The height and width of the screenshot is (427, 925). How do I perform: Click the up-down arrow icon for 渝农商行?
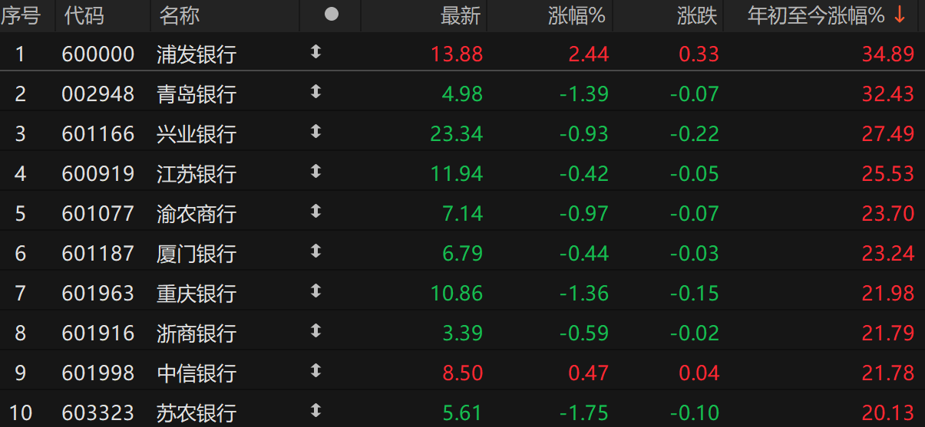coord(315,212)
